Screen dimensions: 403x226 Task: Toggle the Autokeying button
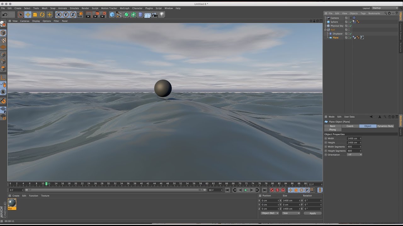tap(277, 190)
